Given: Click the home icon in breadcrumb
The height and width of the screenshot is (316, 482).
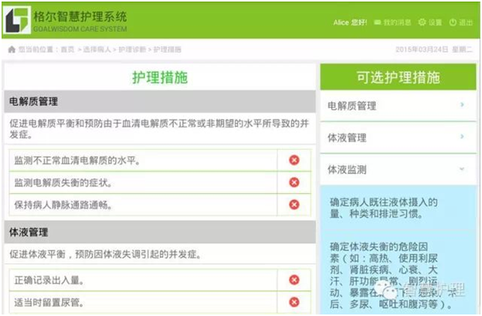Looking at the screenshot, I should (11, 49).
